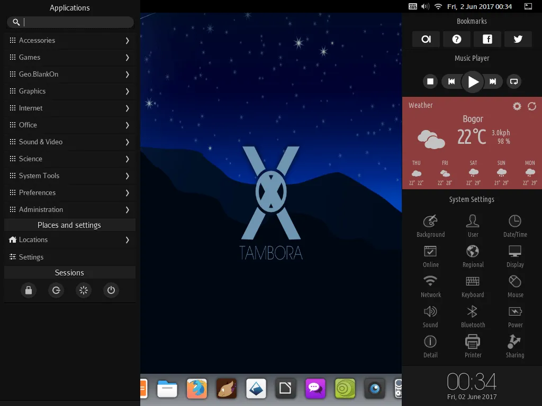This screenshot has height=406, width=542.
Task: Lock the screen from Sessions
Action: pyautogui.click(x=29, y=290)
